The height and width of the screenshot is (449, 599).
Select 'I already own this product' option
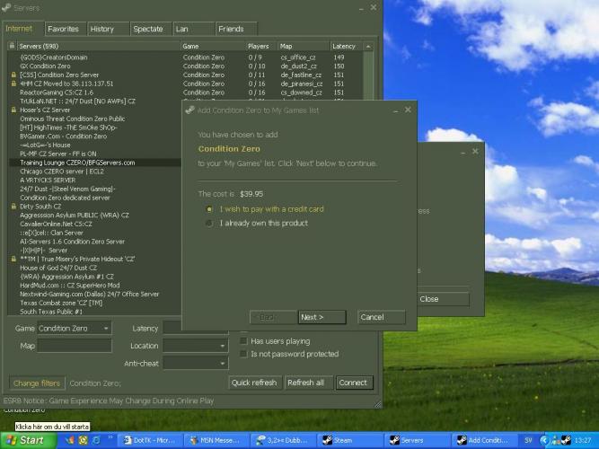209,223
